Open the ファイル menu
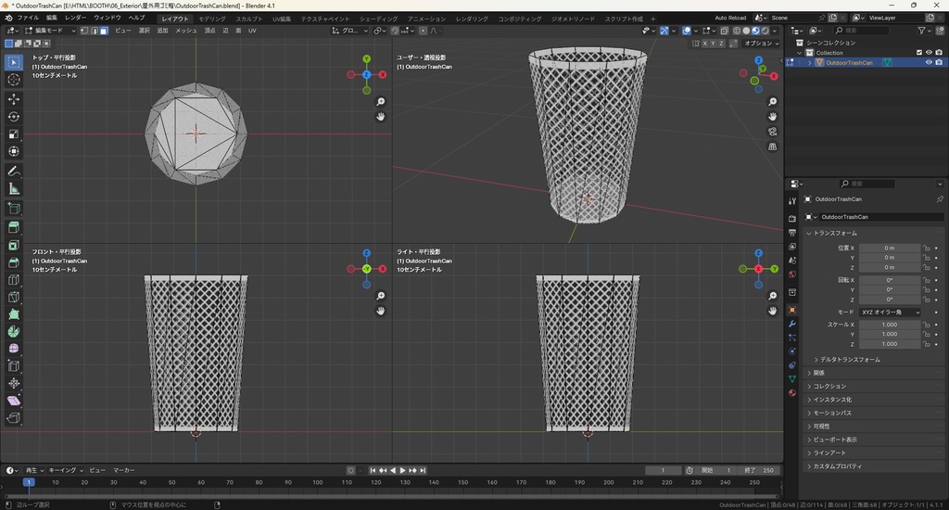The width and height of the screenshot is (949, 510). tap(28, 19)
